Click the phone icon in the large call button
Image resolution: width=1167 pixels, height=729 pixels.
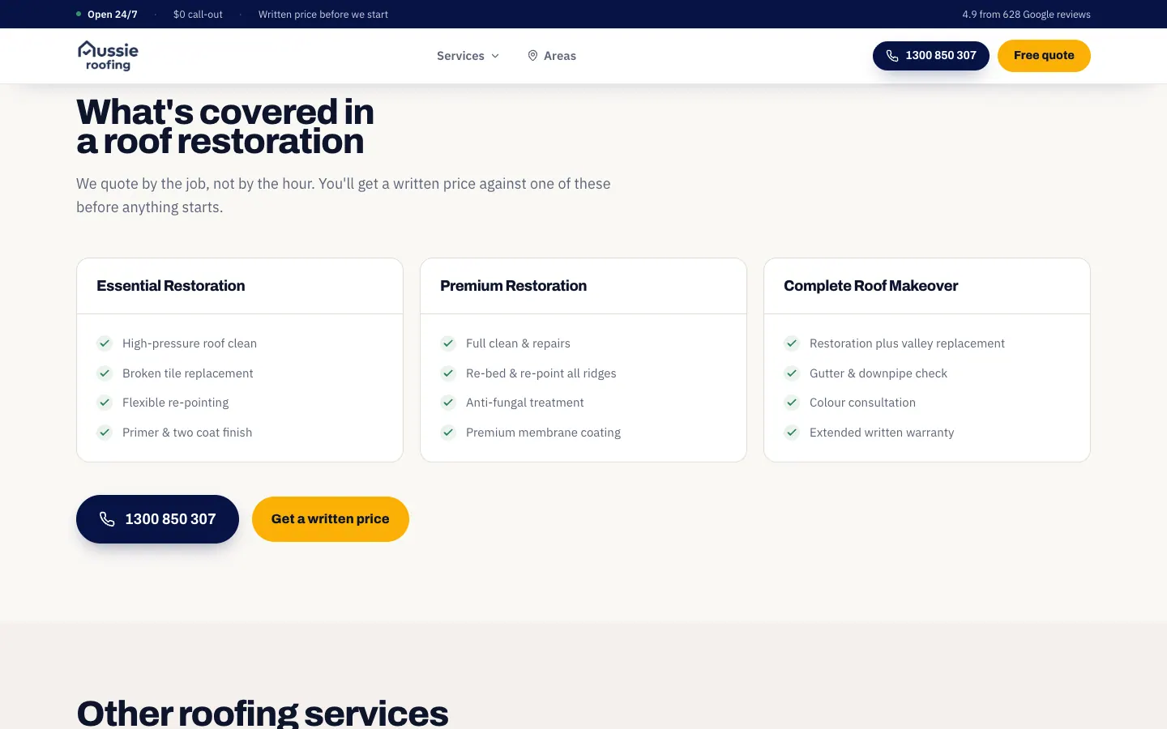107,519
